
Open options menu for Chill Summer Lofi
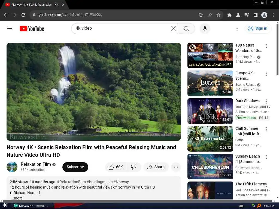coord(266,129)
